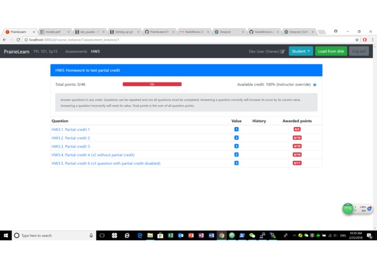Bookmark this page with the star icon
This screenshot has height=268, width=377.
pyautogui.click(x=357, y=40)
